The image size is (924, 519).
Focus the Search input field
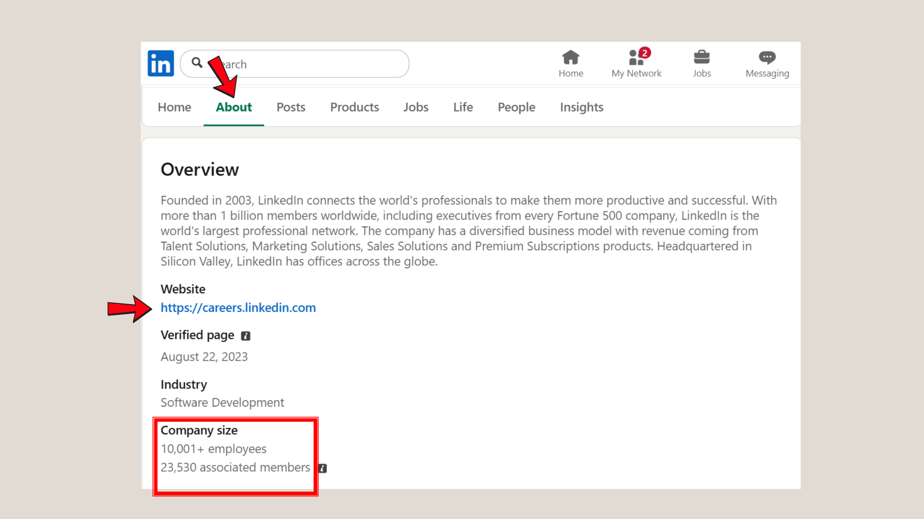point(295,64)
